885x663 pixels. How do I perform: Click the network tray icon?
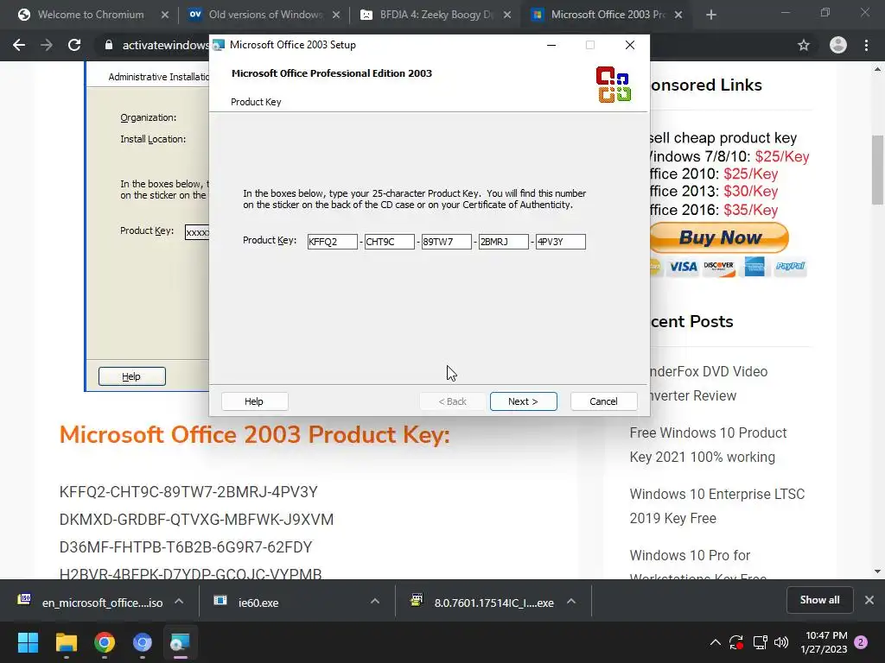click(760, 642)
